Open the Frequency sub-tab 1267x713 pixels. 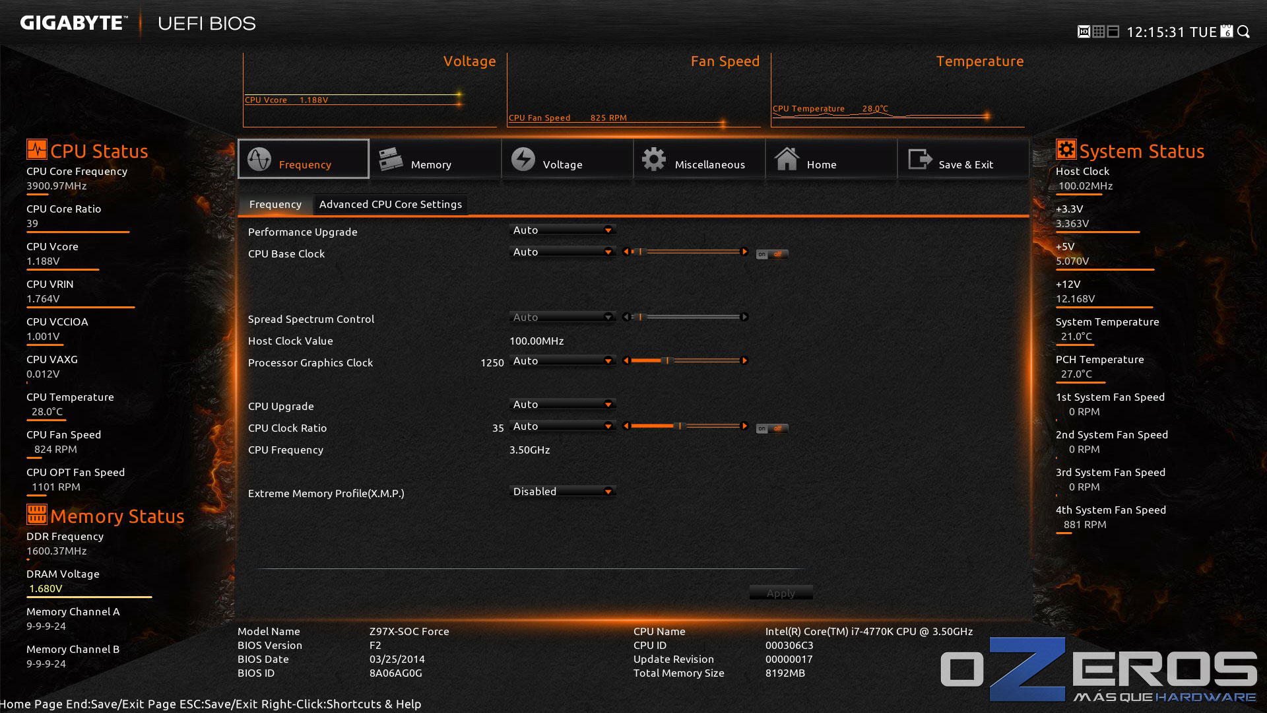point(275,205)
